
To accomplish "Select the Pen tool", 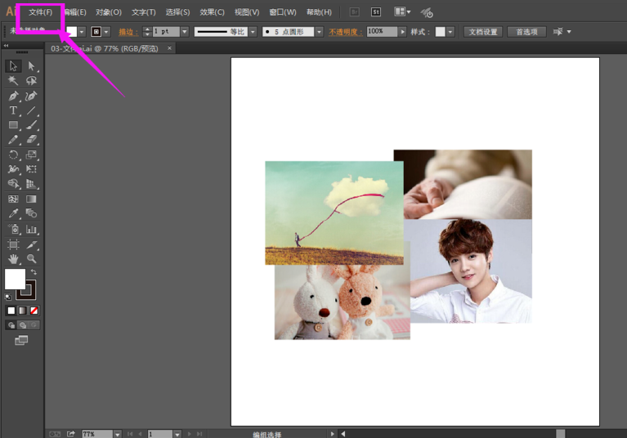I will [x=13, y=96].
